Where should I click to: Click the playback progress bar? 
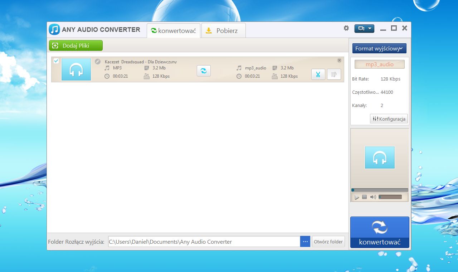[x=380, y=190]
